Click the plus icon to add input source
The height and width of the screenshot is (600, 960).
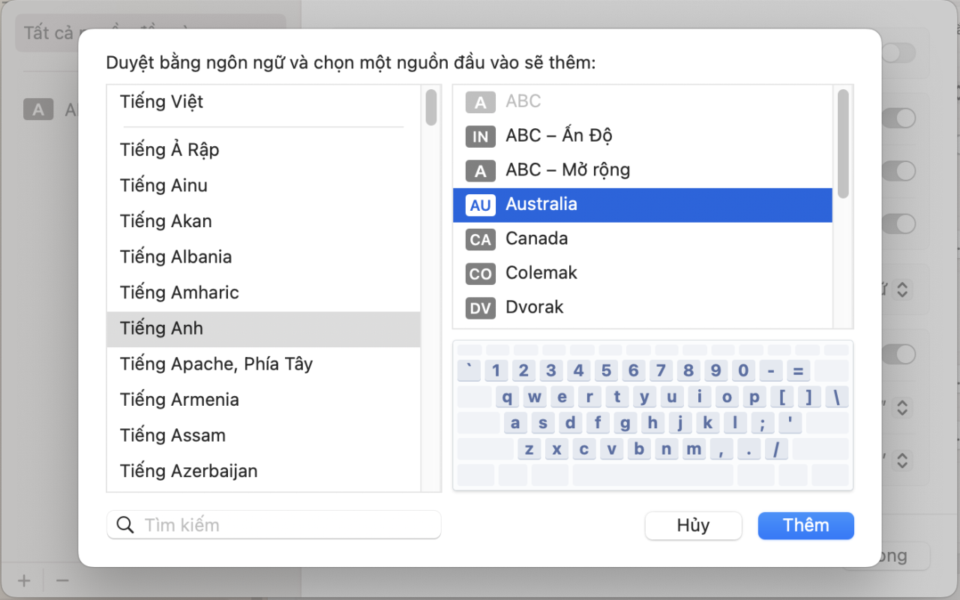(24, 580)
